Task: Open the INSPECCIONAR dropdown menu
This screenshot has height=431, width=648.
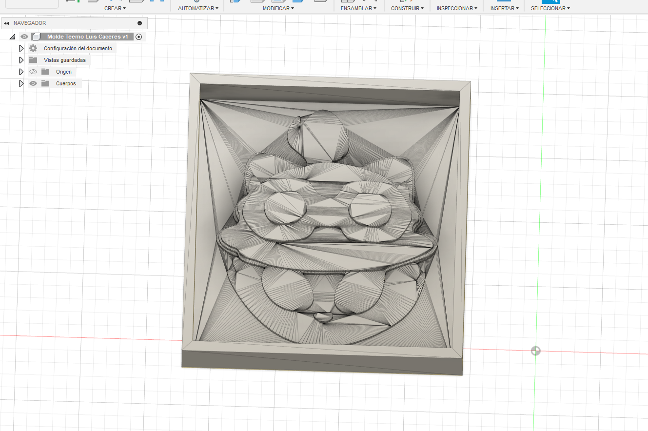Action: (457, 8)
